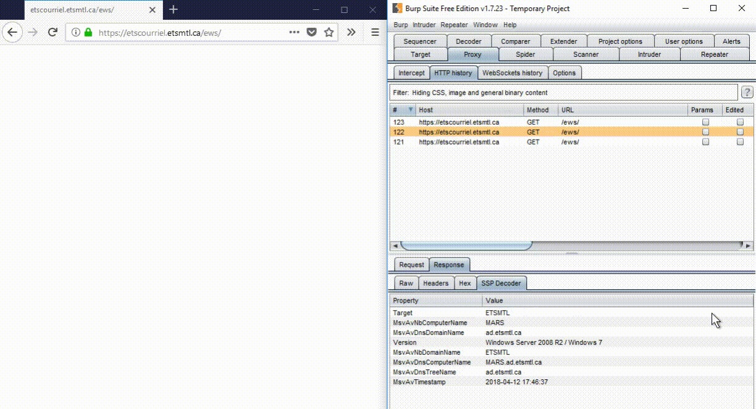Open the Intruder tool tab
The height and width of the screenshot is (409, 756).
coord(649,54)
